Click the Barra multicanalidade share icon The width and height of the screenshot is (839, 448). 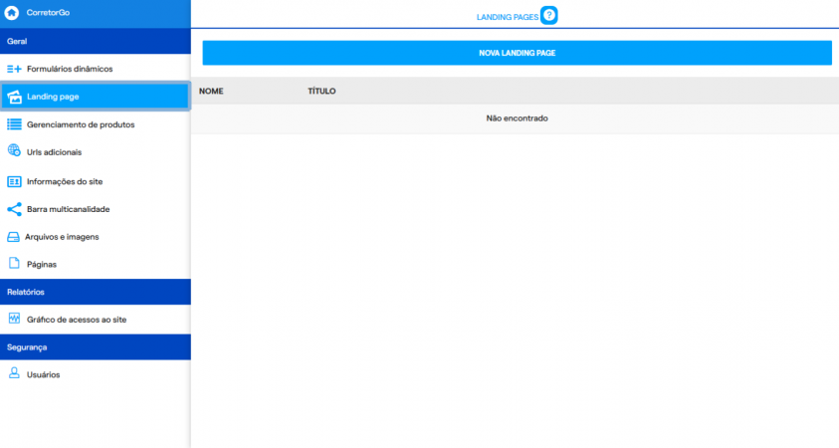tap(15, 209)
